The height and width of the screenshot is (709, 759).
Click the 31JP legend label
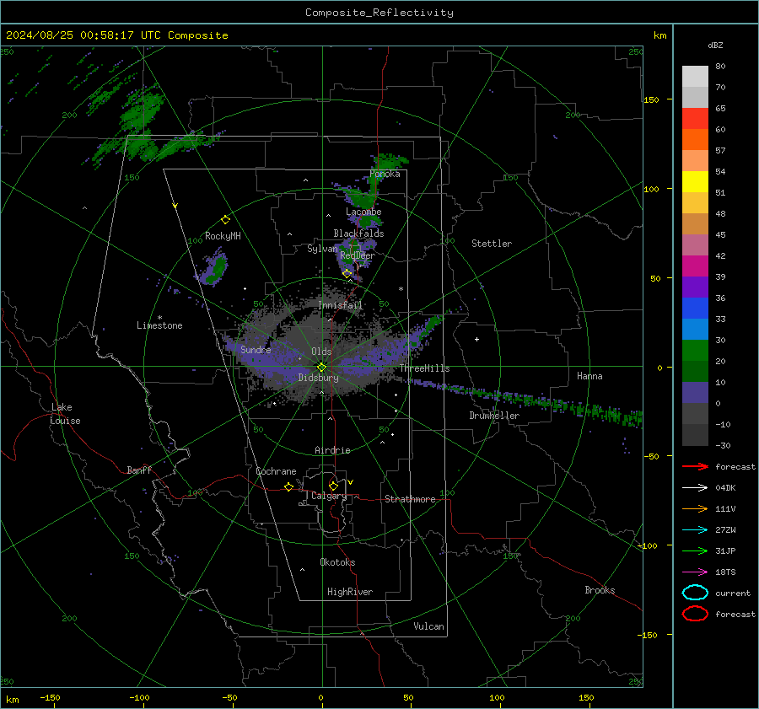coord(725,551)
